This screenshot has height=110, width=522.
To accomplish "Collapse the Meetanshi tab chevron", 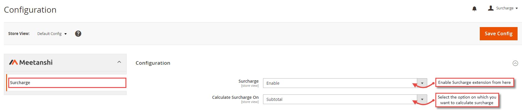I will coord(119,62).
